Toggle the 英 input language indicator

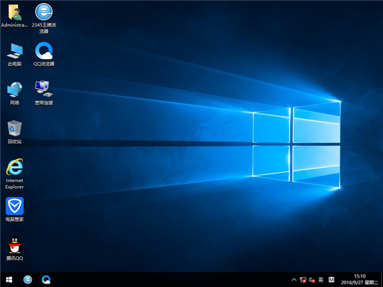321,279
